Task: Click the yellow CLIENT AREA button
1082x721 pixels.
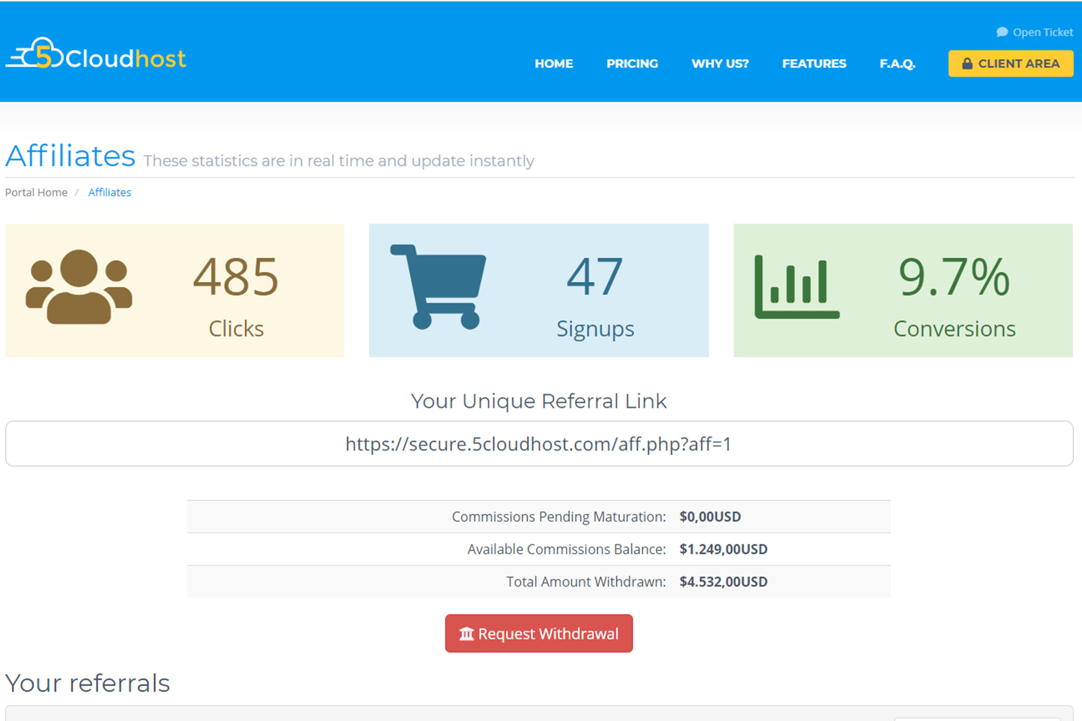Action: point(1011,63)
